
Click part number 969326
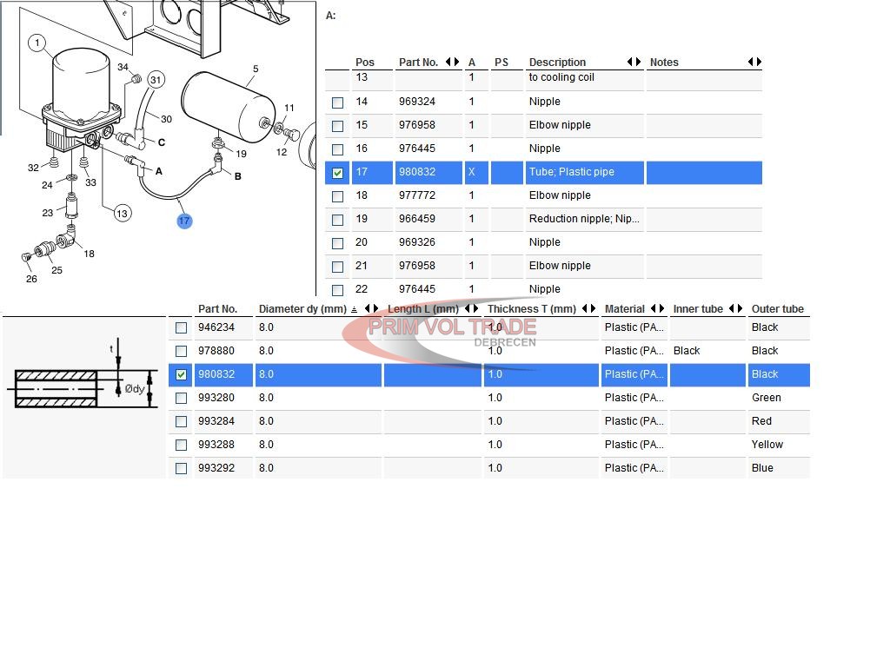click(x=417, y=242)
